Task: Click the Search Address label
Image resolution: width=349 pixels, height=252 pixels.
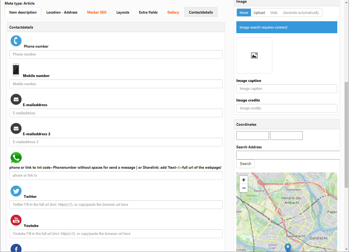Action: click(x=249, y=147)
